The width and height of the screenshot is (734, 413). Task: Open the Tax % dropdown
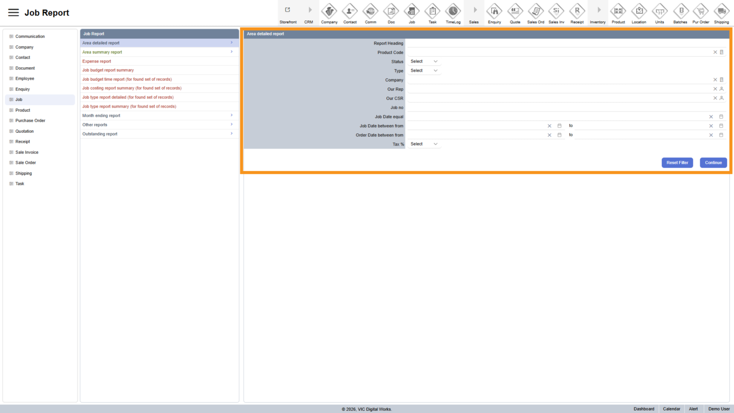coord(423,144)
